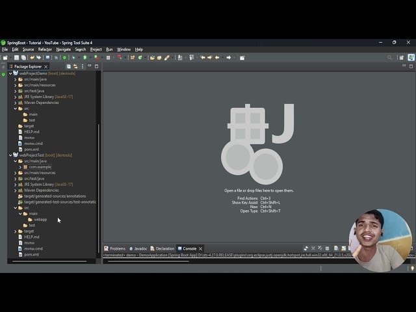Click the Open Task folder toolbar icon
Viewport: 416px width, 312px height.
(x=159, y=58)
